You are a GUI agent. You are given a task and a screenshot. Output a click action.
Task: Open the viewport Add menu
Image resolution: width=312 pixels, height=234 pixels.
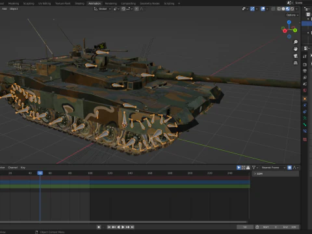[x=5, y=9]
